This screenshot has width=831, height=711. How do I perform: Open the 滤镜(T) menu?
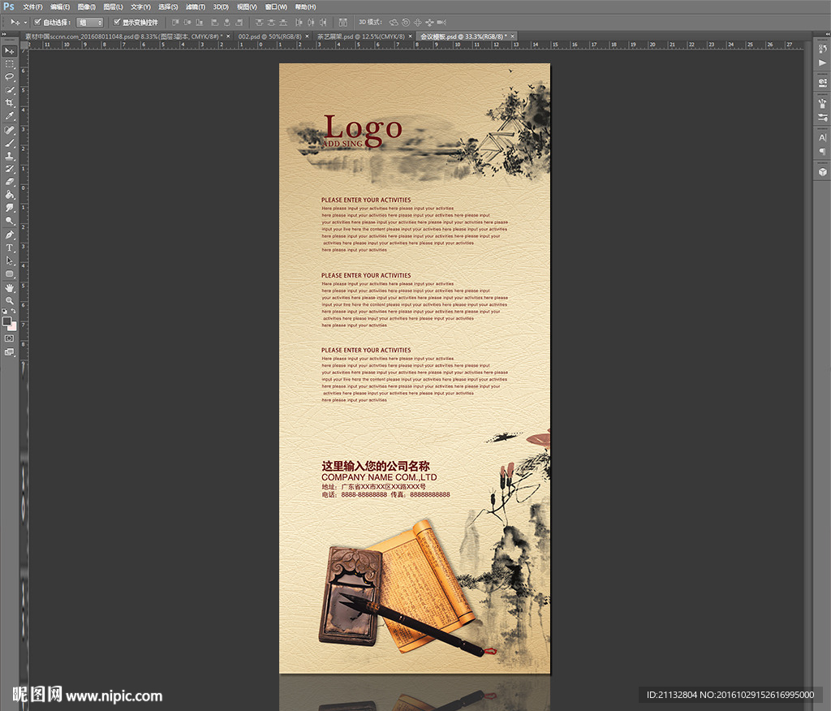[x=193, y=6]
